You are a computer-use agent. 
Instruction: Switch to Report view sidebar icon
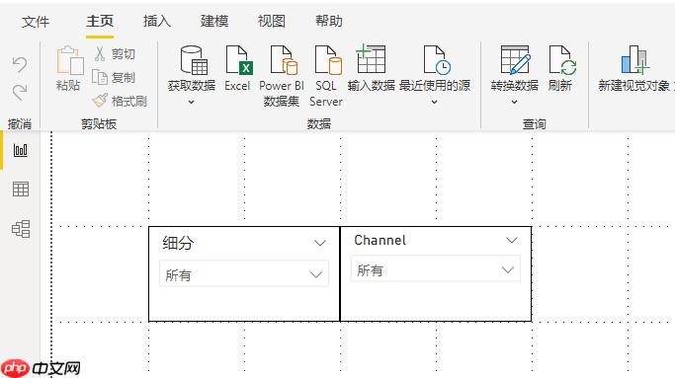(x=21, y=150)
